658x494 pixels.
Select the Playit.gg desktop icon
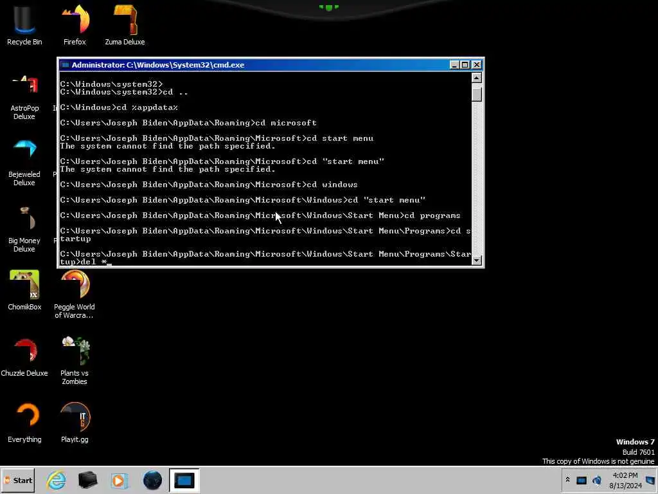click(75, 423)
